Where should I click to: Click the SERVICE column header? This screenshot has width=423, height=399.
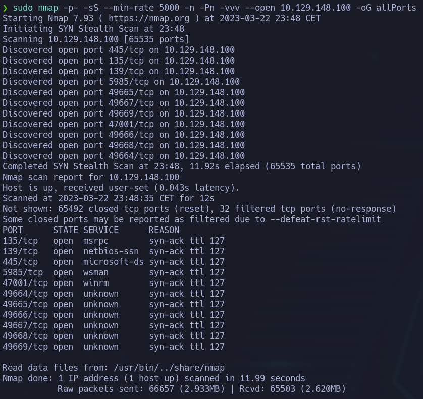[101, 230]
